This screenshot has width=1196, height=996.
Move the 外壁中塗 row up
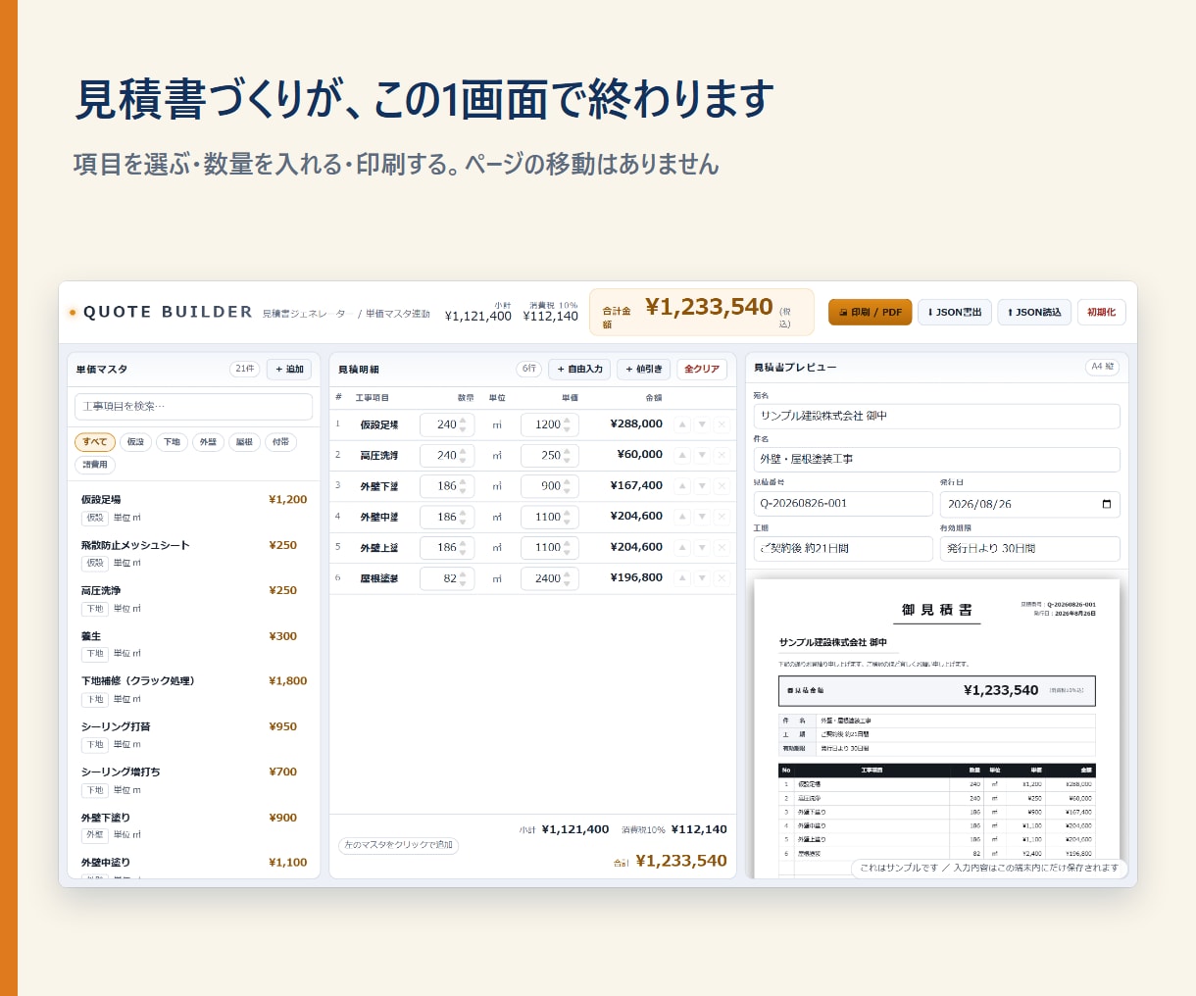682,517
